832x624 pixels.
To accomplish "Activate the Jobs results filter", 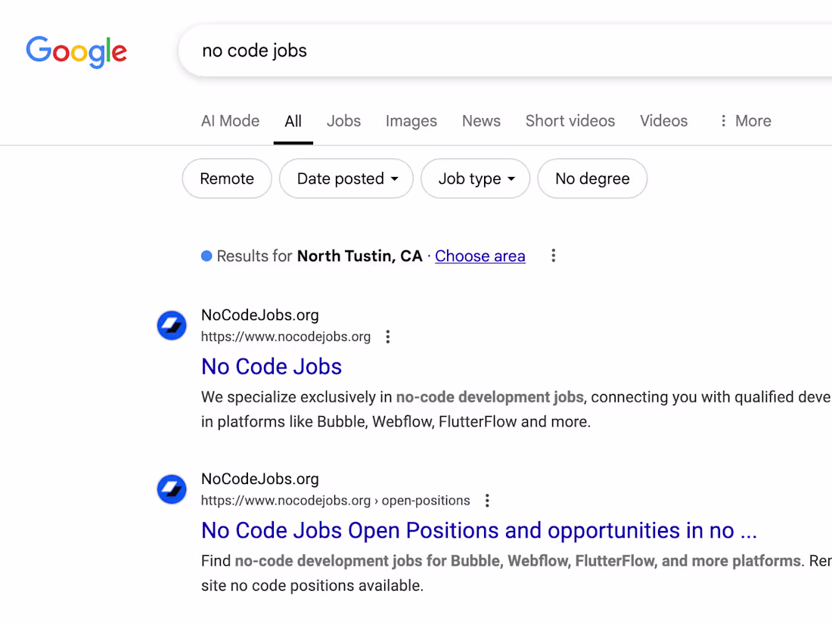I will [x=343, y=120].
